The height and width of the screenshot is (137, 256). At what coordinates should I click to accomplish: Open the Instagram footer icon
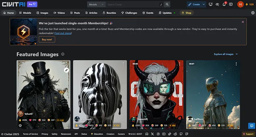pyautogui.click(x=158, y=134)
